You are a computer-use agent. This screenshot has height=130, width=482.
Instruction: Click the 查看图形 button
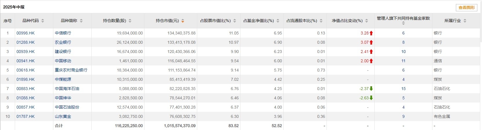(x=467, y=8)
